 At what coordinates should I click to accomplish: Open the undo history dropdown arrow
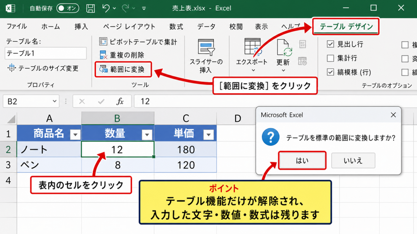[x=114, y=9]
